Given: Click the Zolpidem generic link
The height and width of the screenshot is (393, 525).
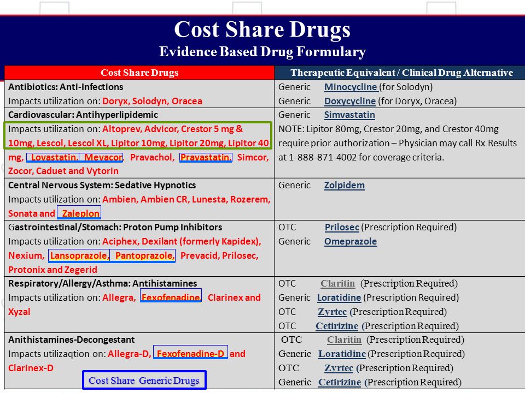Looking at the screenshot, I should pos(344,186).
